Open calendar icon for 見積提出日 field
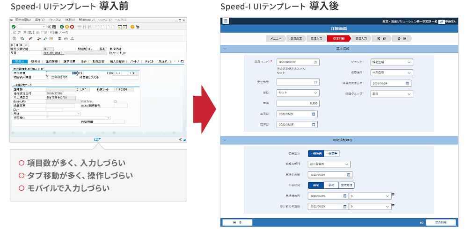This screenshot has height=229, width=468. tap(345, 196)
